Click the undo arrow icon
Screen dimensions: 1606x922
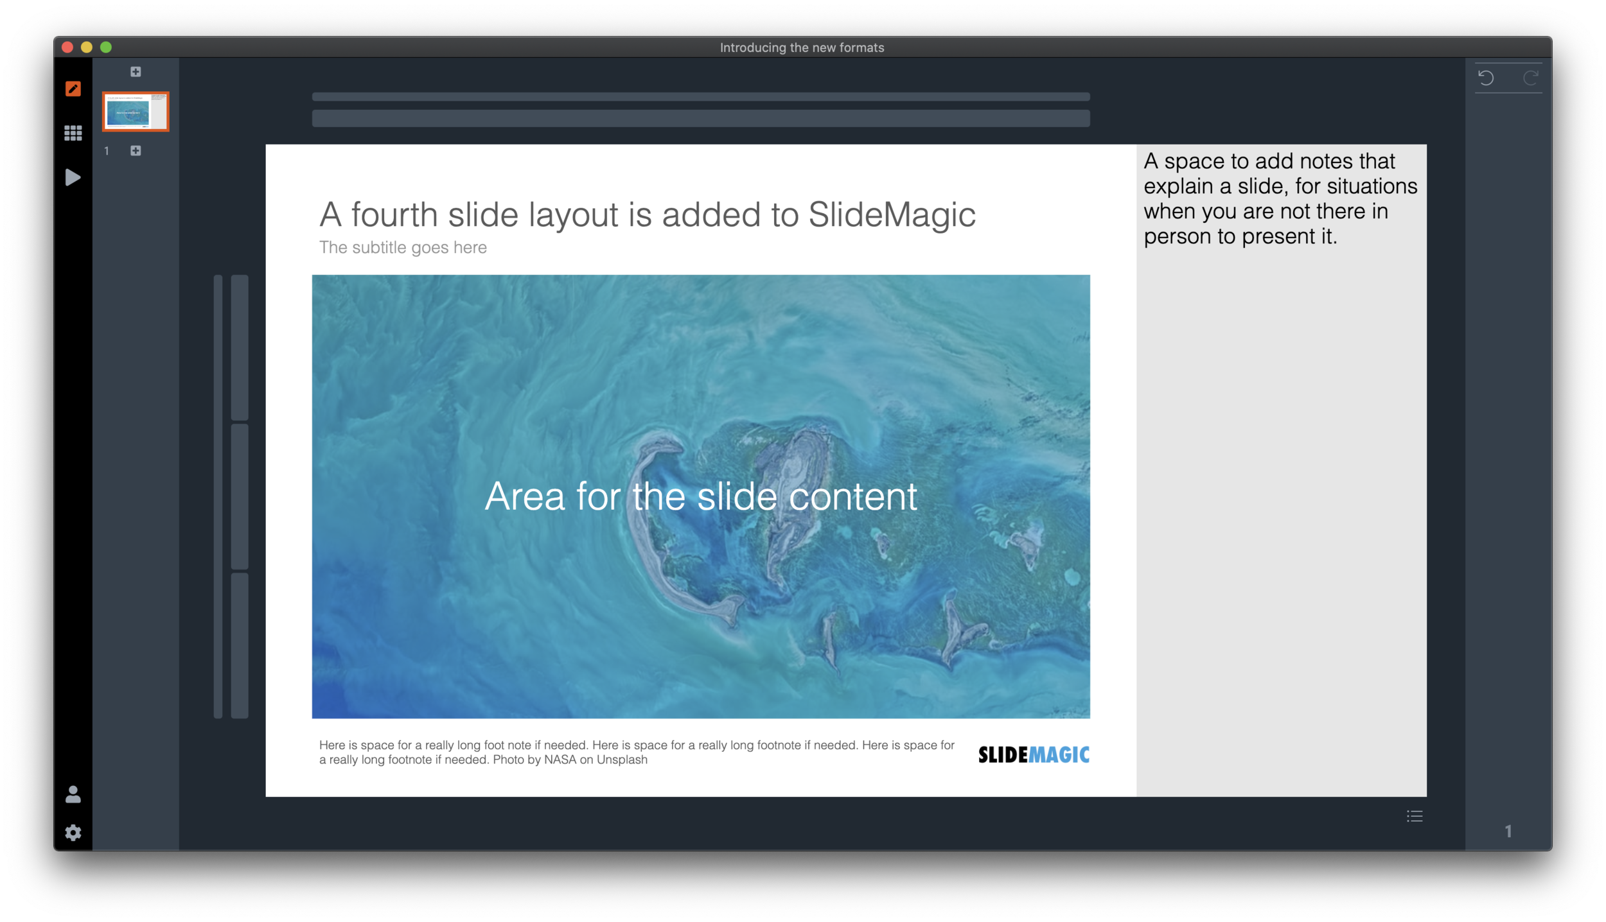pos(1486,78)
